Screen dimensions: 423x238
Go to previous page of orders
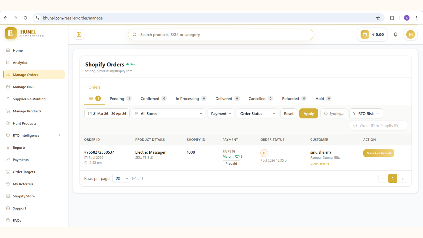coord(383,178)
